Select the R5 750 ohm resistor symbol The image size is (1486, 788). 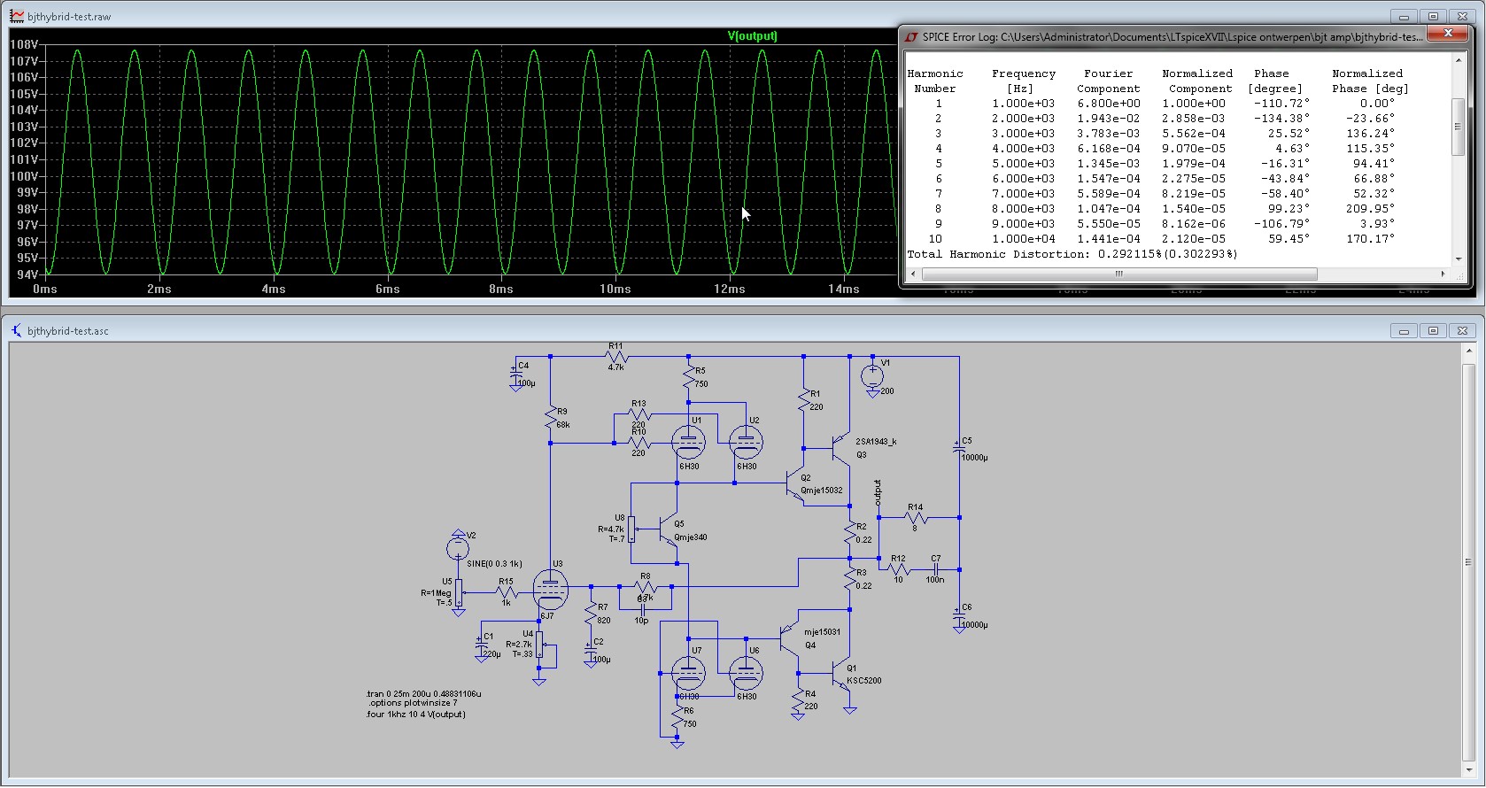click(x=689, y=378)
